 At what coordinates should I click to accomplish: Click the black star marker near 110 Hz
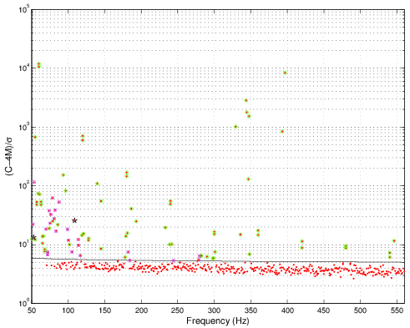(x=74, y=220)
